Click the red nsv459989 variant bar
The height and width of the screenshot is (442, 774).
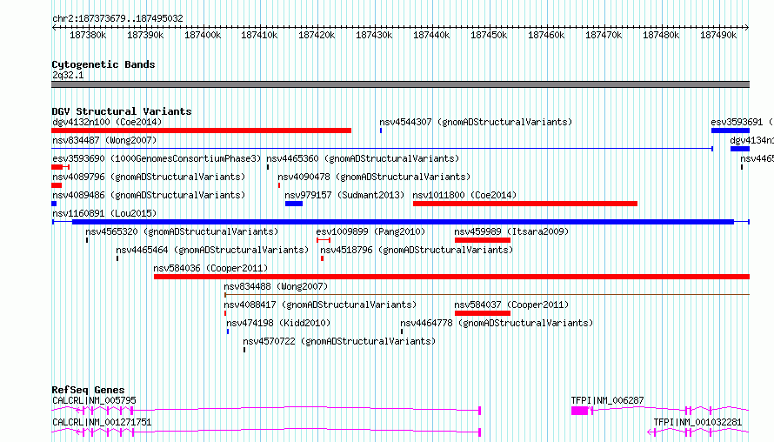[x=483, y=240]
